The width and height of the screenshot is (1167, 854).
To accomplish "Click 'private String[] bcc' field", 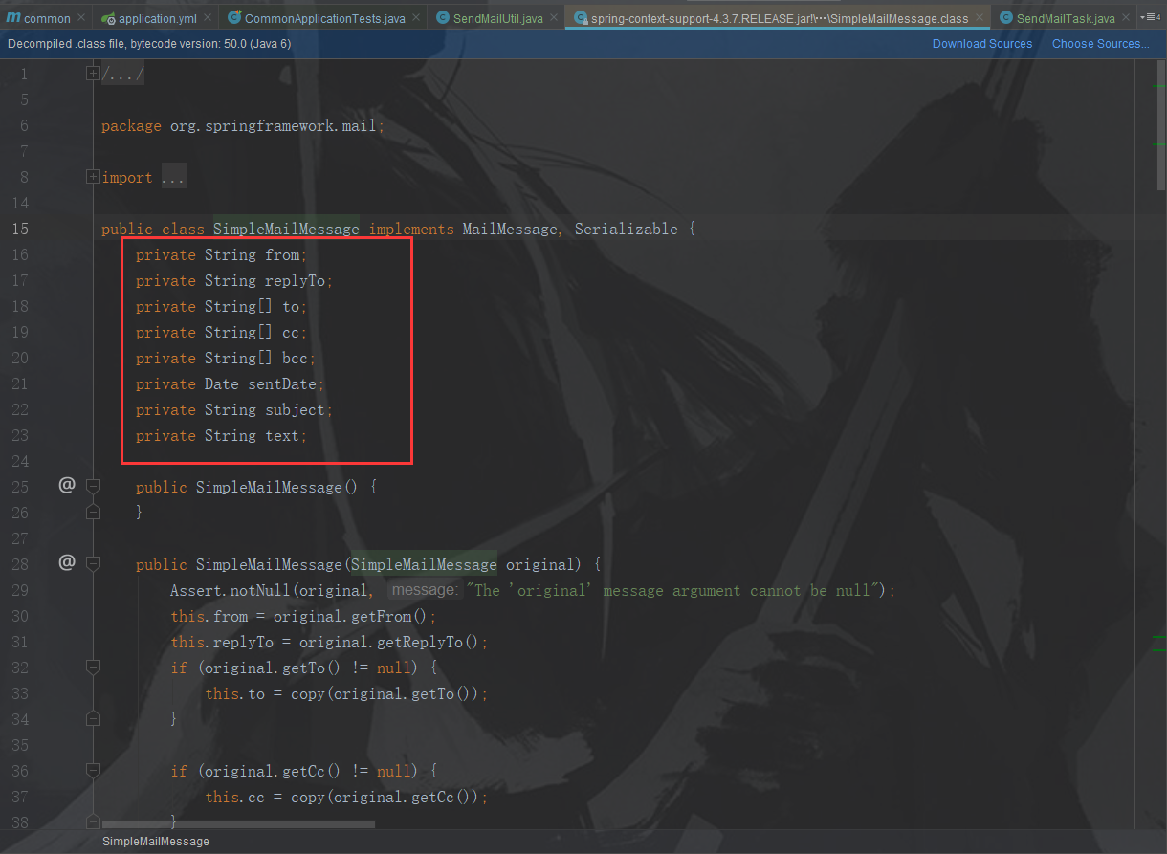I will pyautogui.click(x=226, y=358).
